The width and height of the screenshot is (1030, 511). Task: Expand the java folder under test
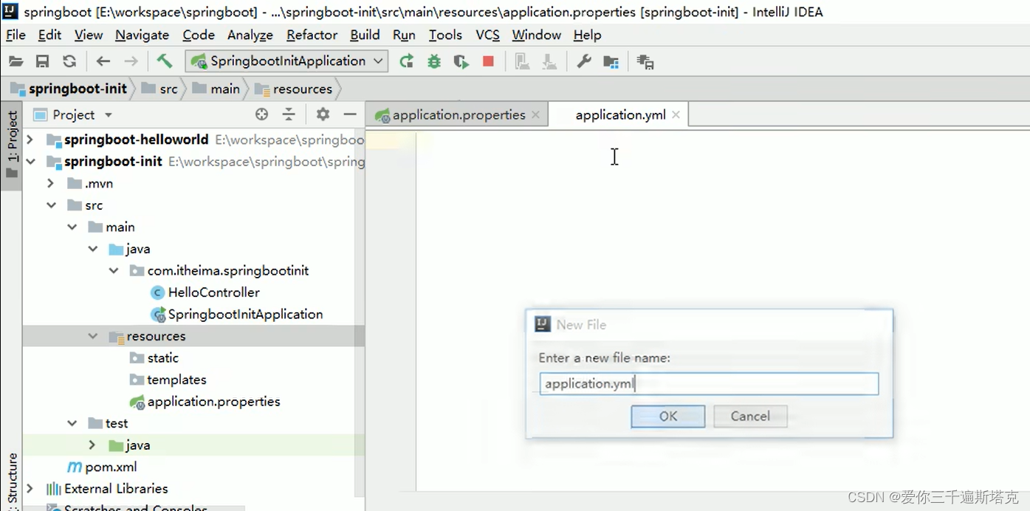(92, 445)
